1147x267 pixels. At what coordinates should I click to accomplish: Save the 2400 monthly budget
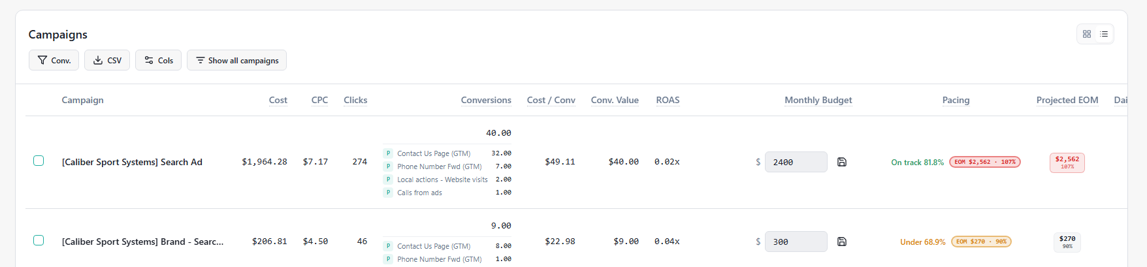pyautogui.click(x=842, y=162)
